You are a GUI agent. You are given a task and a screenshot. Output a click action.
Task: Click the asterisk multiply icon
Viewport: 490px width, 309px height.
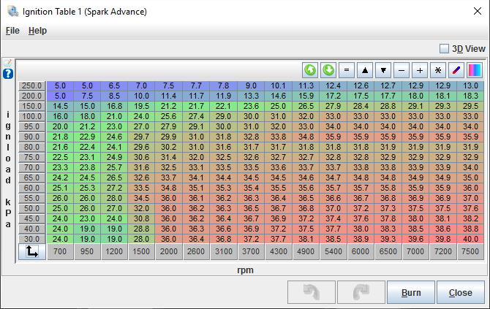click(438, 70)
